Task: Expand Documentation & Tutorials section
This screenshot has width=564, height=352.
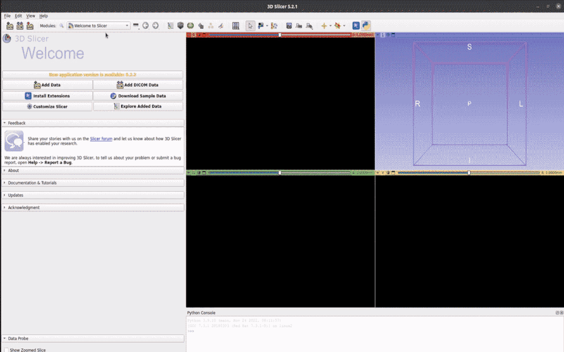Action: tap(93, 183)
